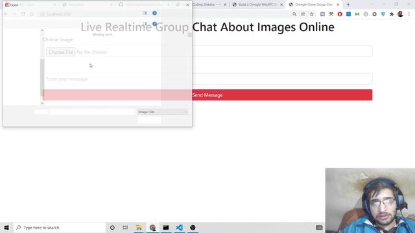Close the Coding Shiksha tab

225,5
